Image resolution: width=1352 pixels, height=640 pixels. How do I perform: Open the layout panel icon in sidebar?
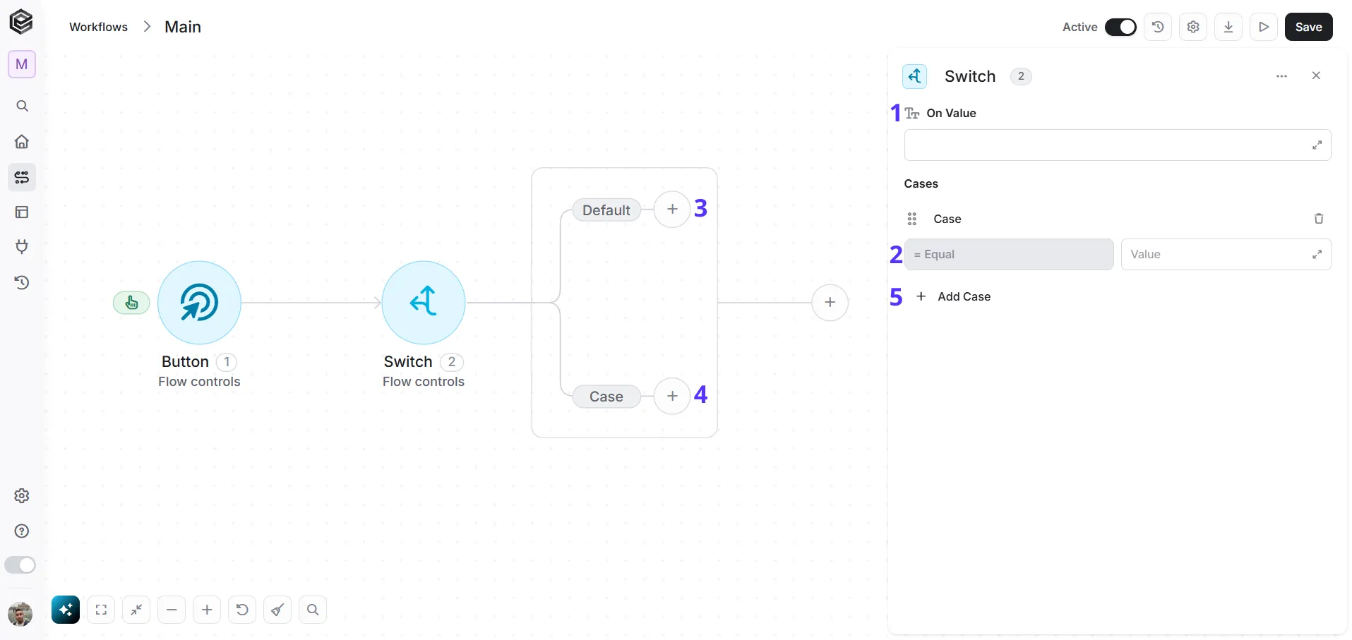[22, 212]
